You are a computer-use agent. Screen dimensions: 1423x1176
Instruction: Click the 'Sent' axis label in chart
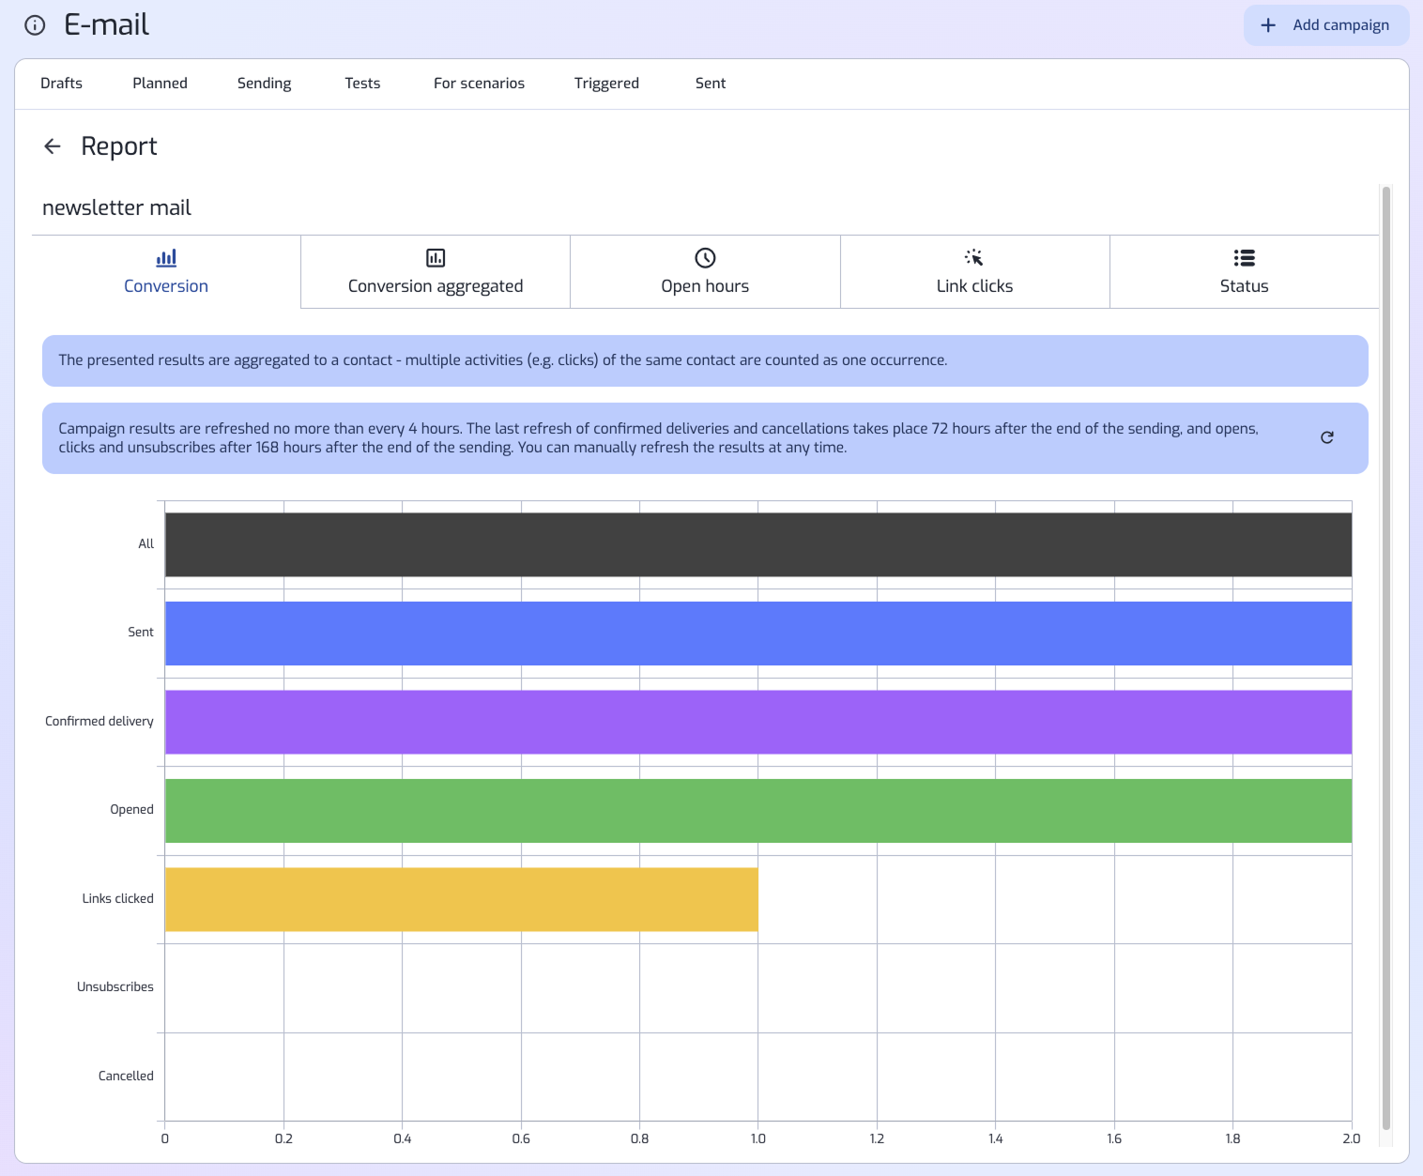(x=141, y=633)
